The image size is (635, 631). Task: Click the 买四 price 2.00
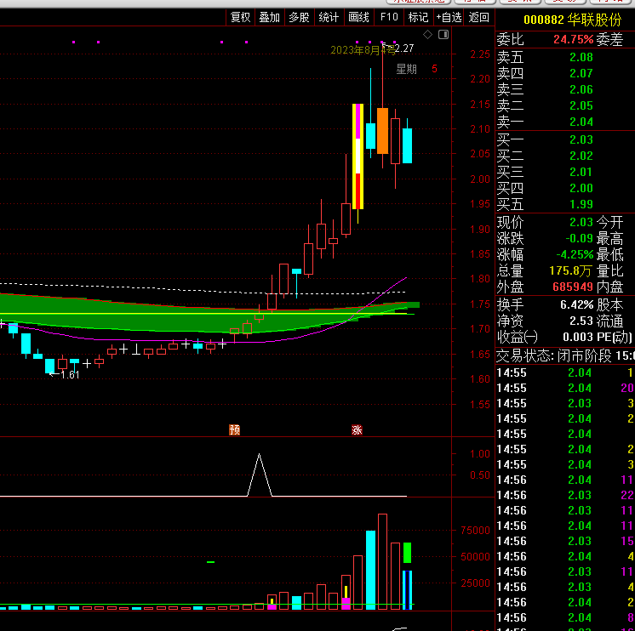[x=581, y=189]
